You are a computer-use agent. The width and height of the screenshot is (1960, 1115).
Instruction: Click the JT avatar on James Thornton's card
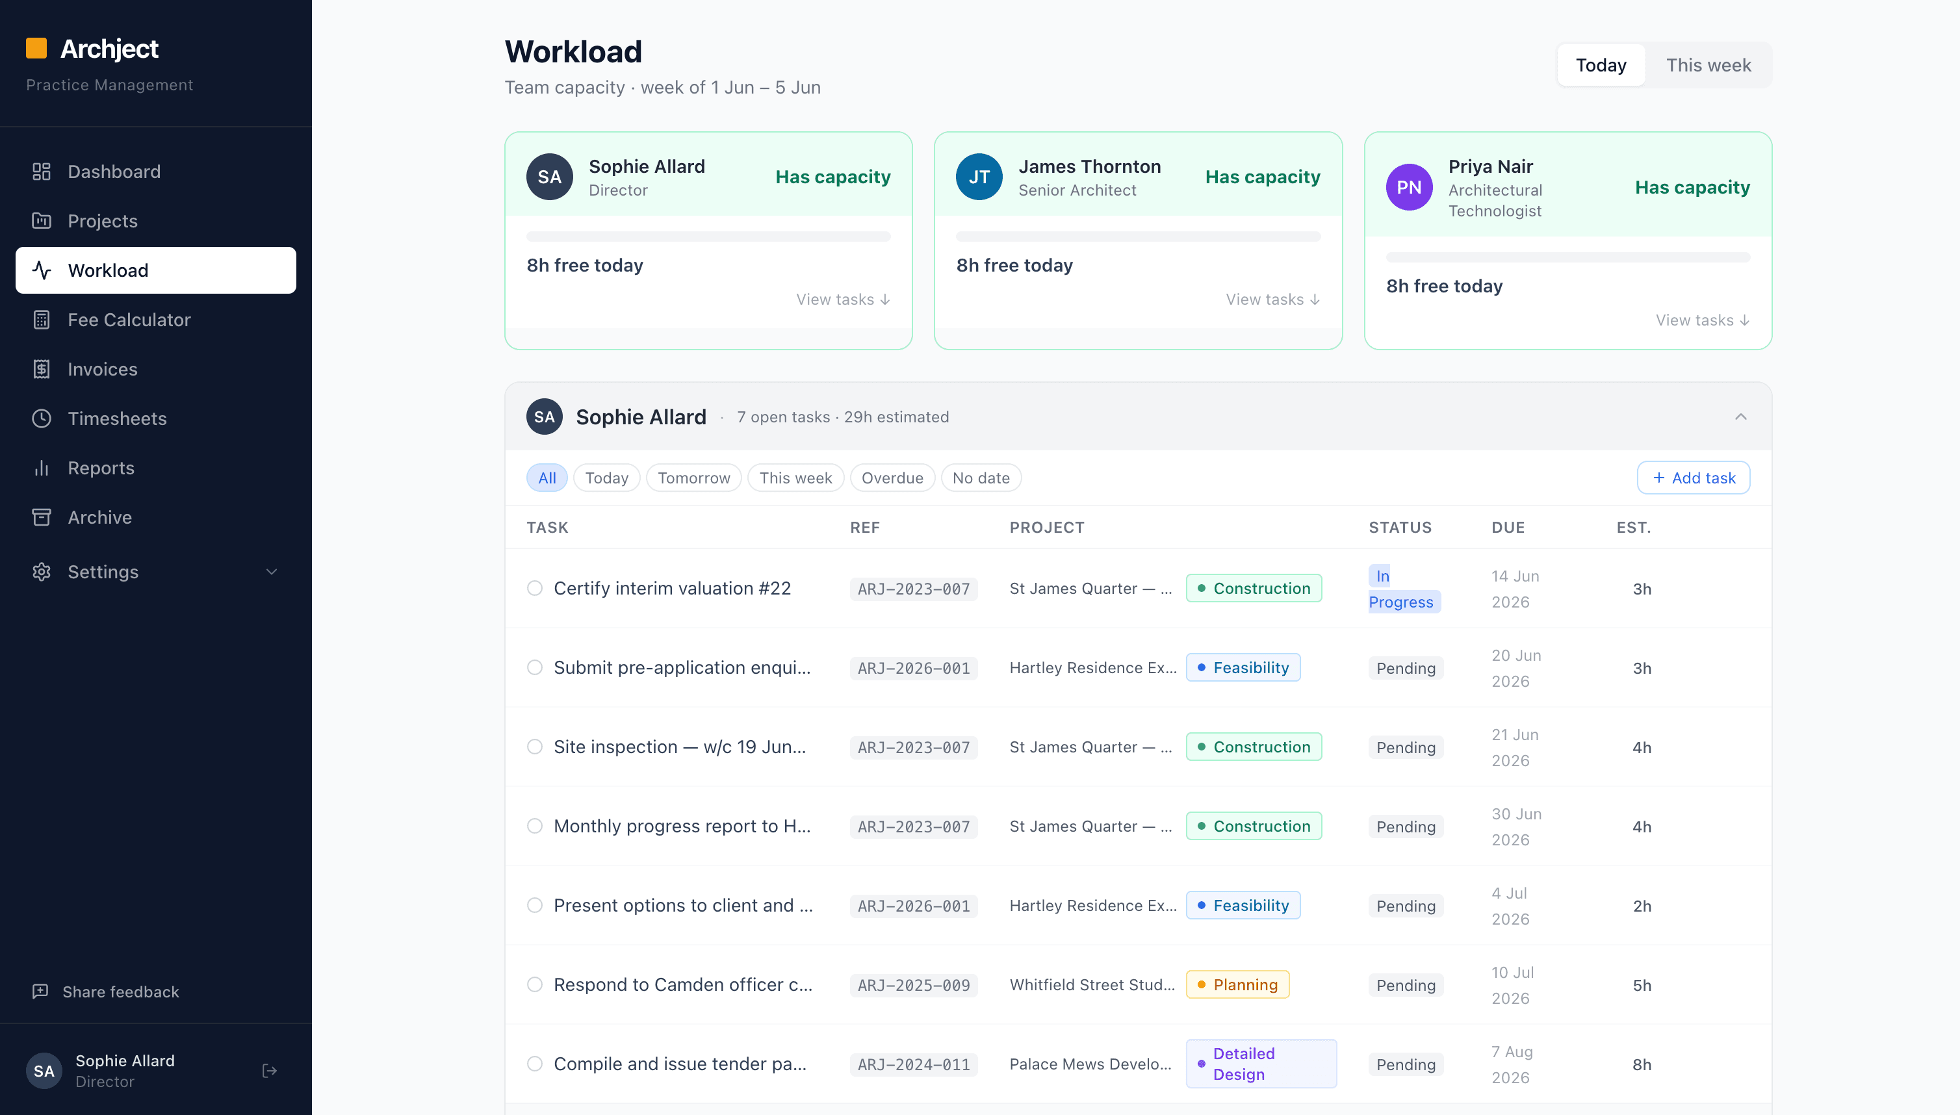pos(979,177)
